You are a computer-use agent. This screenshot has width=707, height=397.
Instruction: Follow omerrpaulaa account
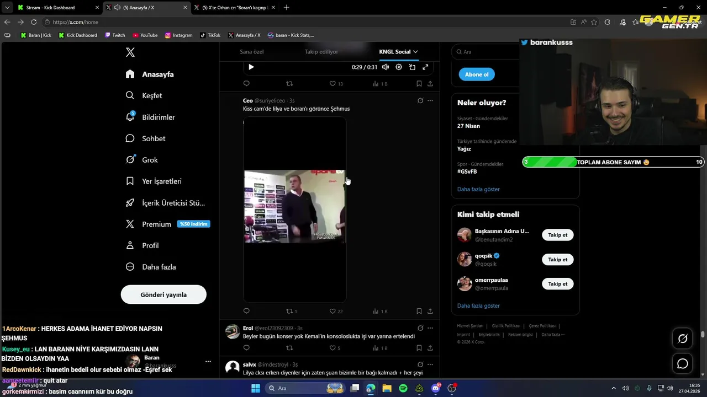coord(558,283)
